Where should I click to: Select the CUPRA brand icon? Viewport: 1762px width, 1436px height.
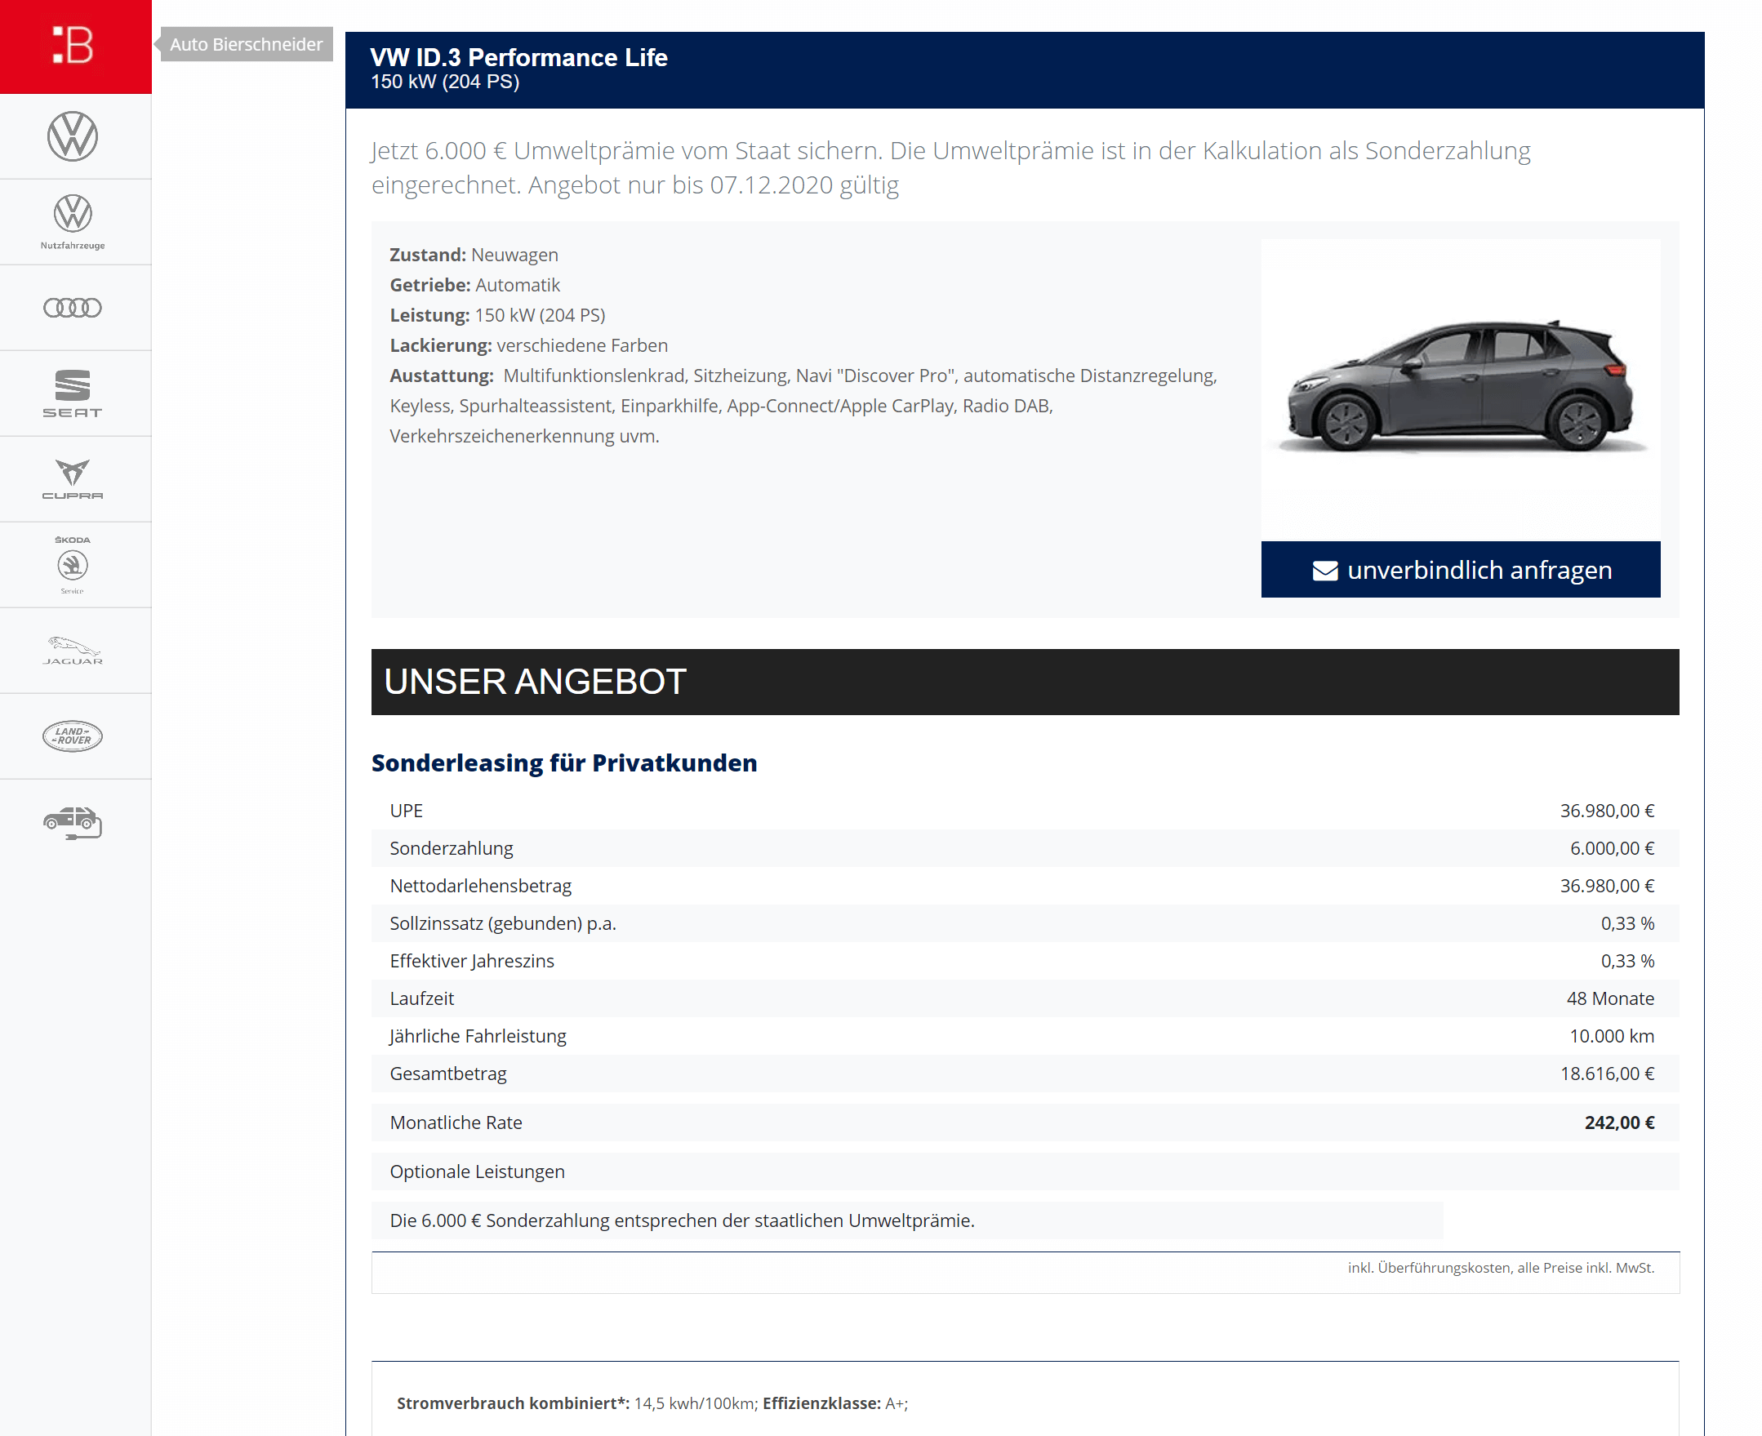click(x=73, y=480)
